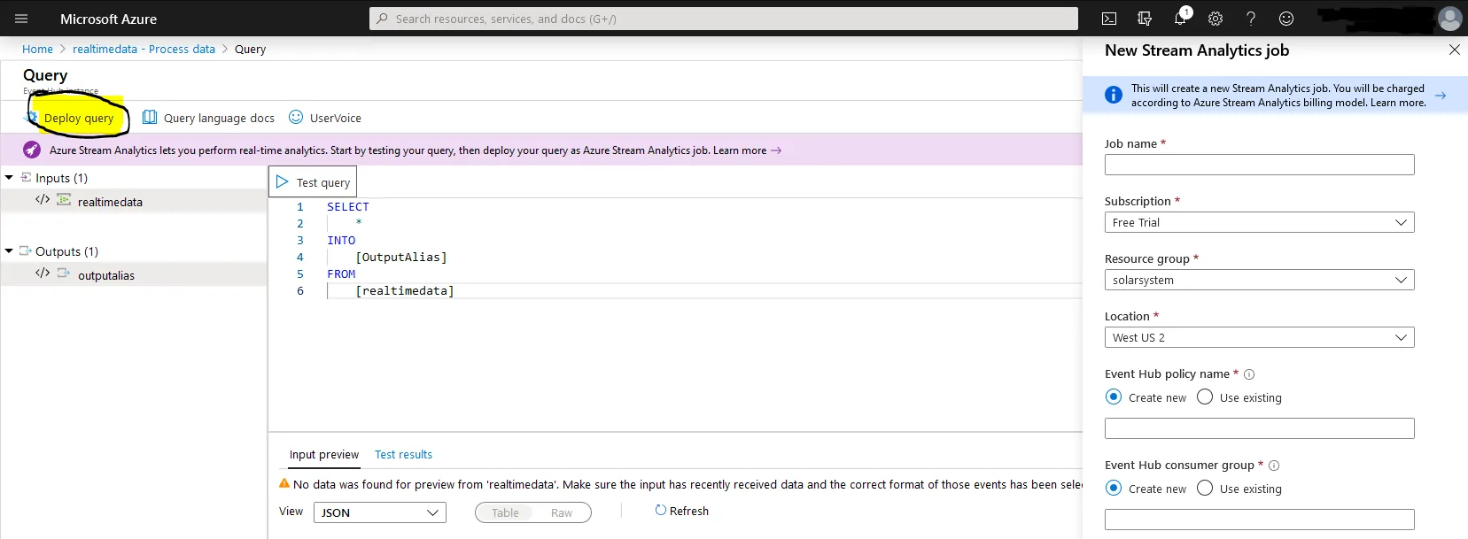Screen dimensions: 1468x539
Task: Open the Location dropdown showing West US 2
Action: [x=1259, y=337]
